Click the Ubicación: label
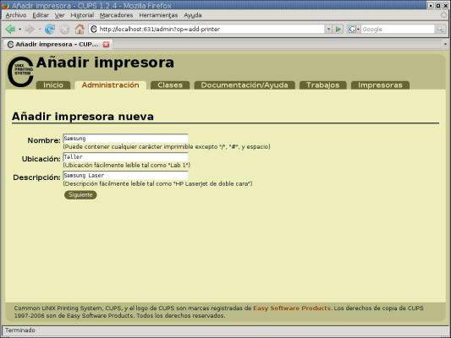 point(41,159)
